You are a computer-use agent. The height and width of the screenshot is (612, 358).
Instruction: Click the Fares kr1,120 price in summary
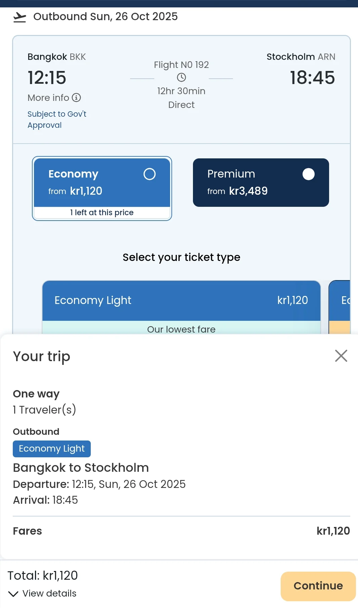pyautogui.click(x=333, y=531)
